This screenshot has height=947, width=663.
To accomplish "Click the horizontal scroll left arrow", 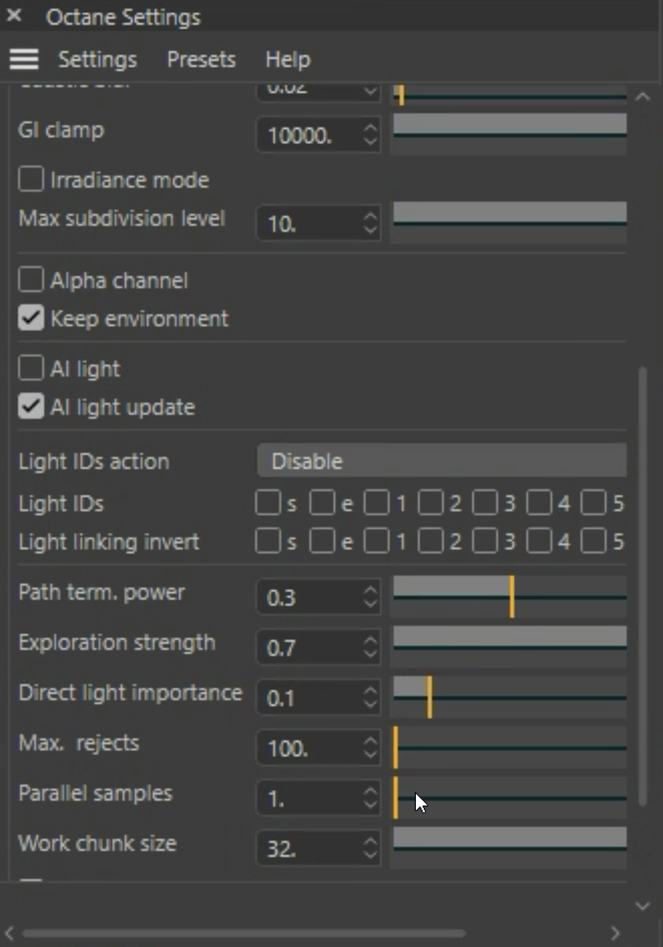I will coord(10,933).
